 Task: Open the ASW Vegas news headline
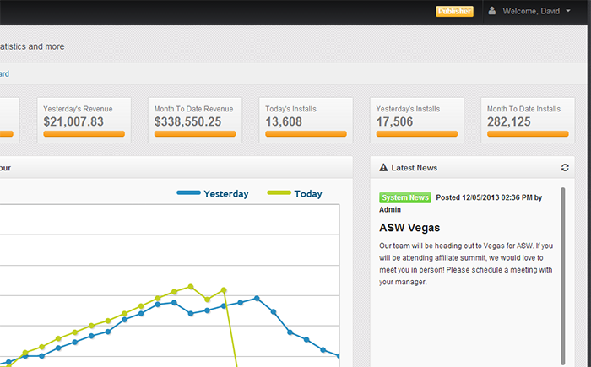tap(409, 228)
